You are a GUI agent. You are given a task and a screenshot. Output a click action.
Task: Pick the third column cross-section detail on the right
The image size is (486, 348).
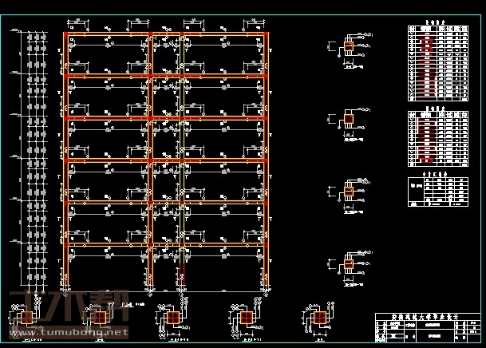click(x=349, y=192)
